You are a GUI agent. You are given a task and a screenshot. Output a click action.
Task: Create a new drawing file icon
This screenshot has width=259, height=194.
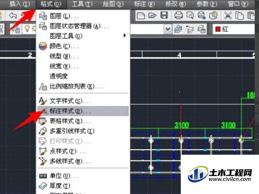[141, 16]
